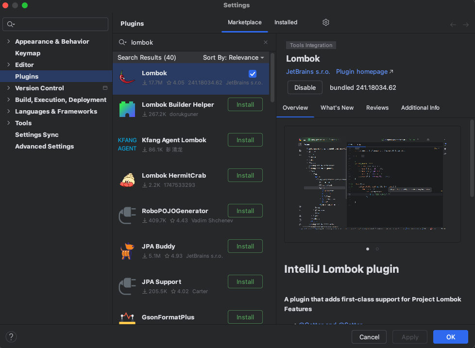
Task: Click the Version Control project-level settings icon
Action: pos(105,88)
